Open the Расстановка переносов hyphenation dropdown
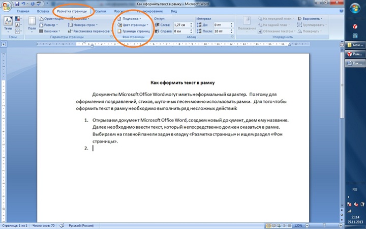This screenshot has height=229, width=366. coord(89,31)
